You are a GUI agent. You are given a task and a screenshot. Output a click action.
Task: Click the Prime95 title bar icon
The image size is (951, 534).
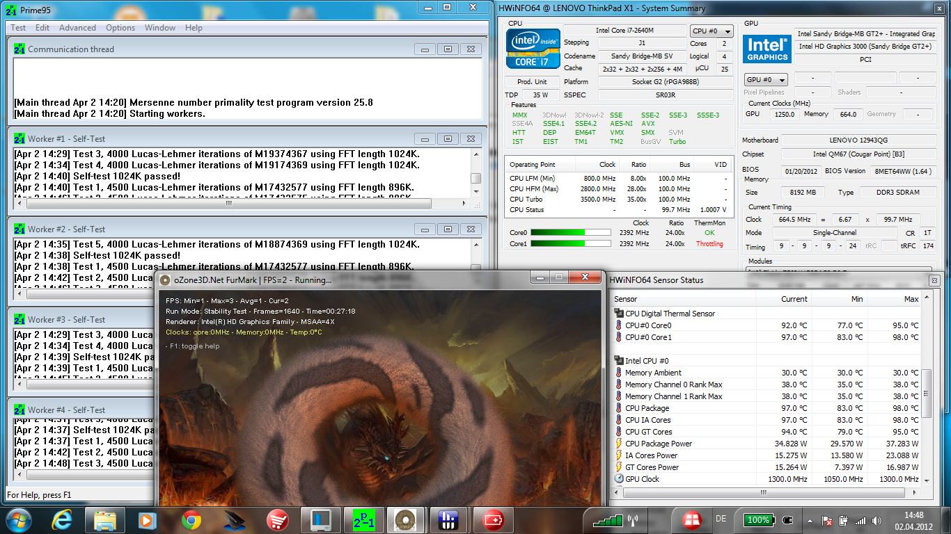12,10
